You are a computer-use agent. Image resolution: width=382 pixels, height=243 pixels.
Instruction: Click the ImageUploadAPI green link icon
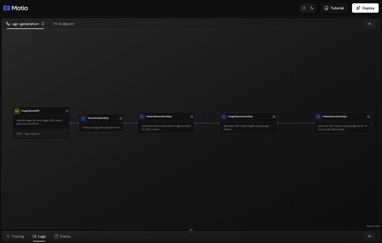(x=17, y=111)
